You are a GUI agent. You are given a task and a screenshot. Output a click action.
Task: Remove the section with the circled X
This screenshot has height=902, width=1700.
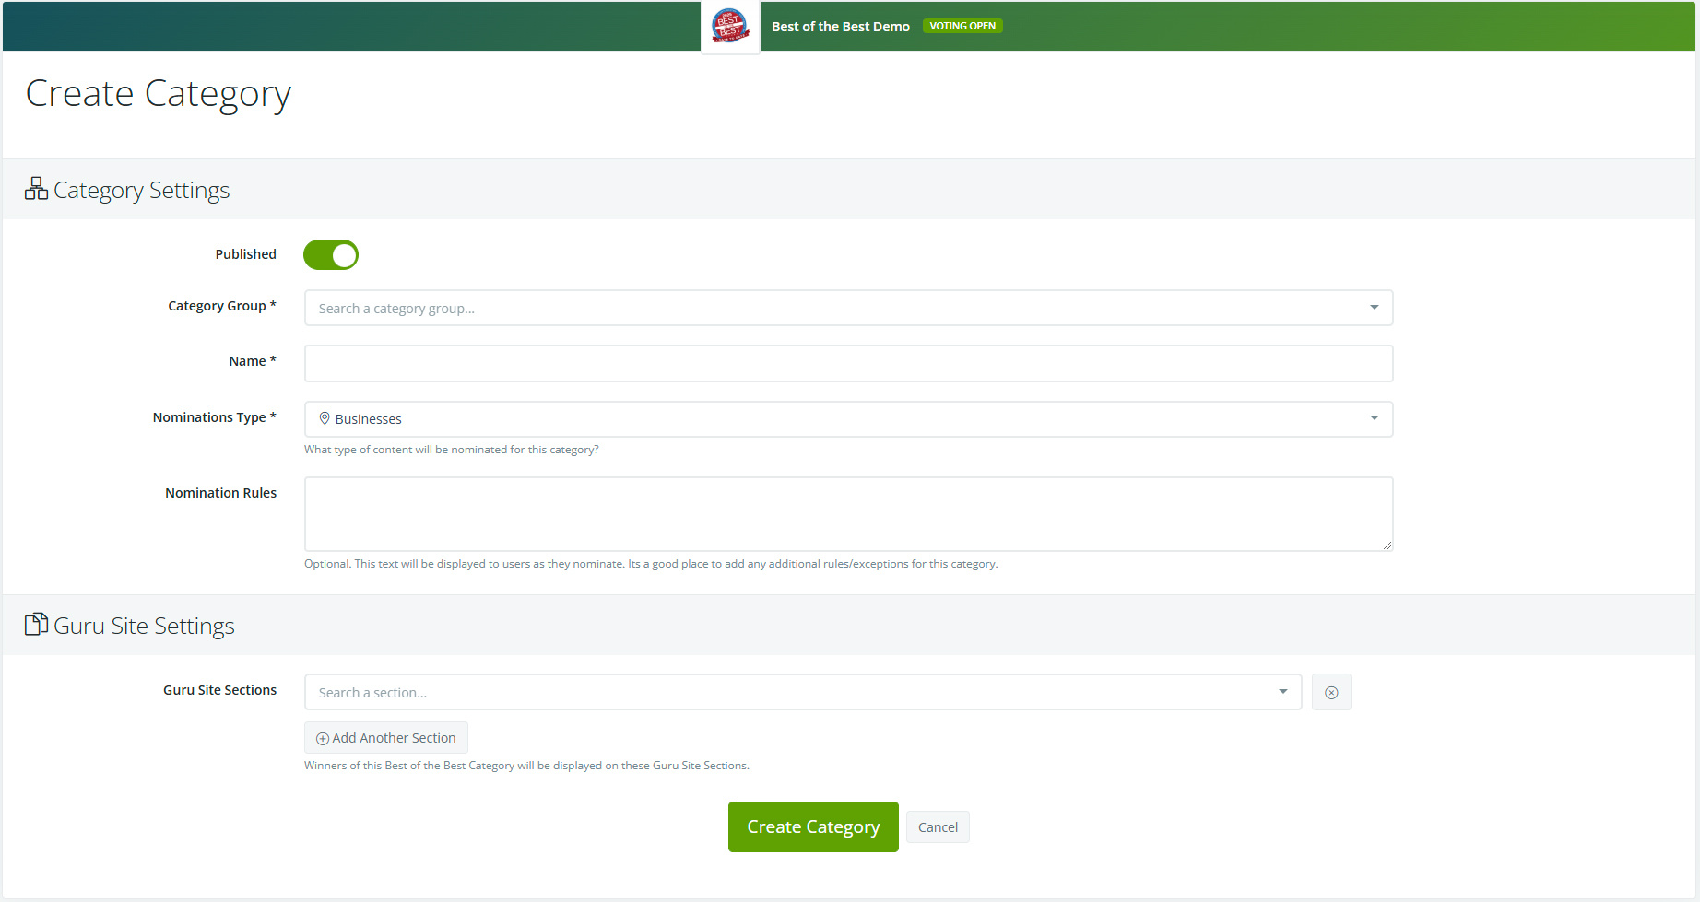1330,693
